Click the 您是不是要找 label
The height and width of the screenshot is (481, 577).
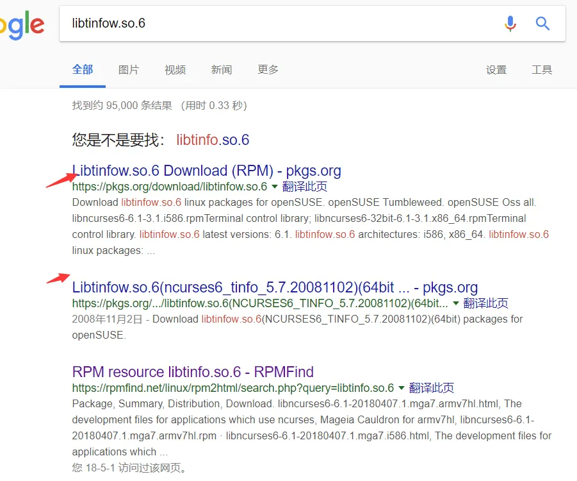tap(118, 140)
